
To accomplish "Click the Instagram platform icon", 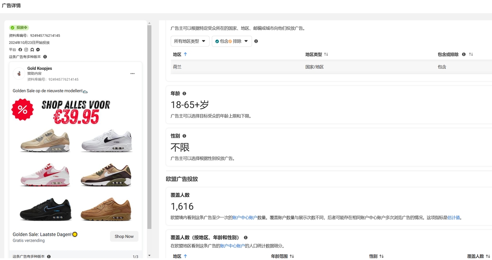I will (x=26, y=50).
